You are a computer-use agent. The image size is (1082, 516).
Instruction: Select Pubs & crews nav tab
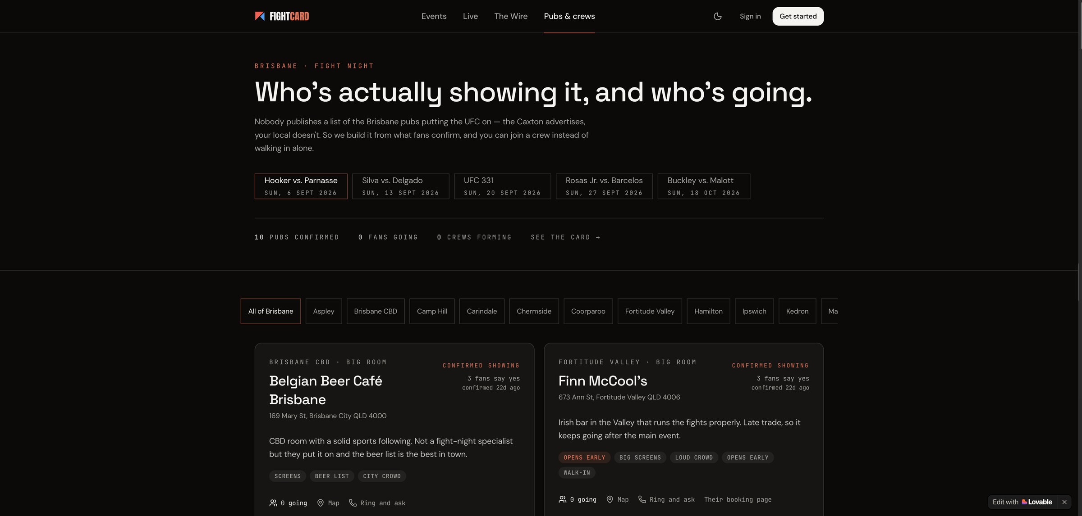pyautogui.click(x=569, y=16)
